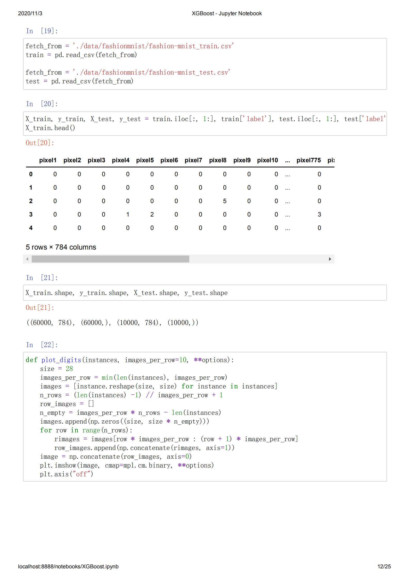The height and width of the screenshot is (580, 409).
Task: Click the row index 2 in the table
Action: tap(31, 201)
